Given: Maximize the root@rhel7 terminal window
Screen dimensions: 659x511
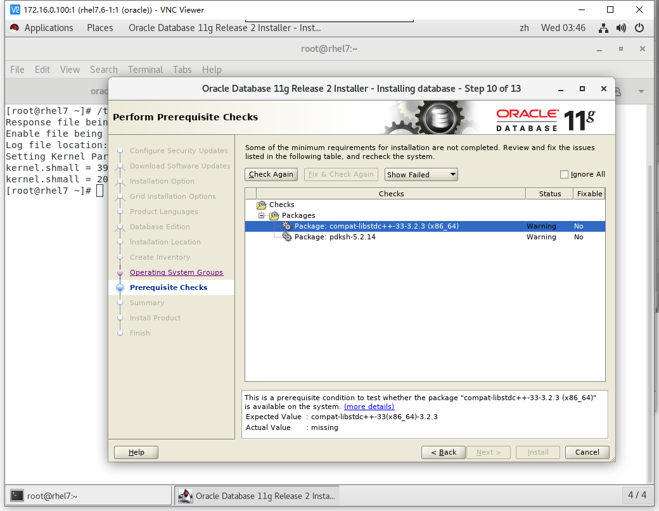Looking at the screenshot, I should pos(621,49).
